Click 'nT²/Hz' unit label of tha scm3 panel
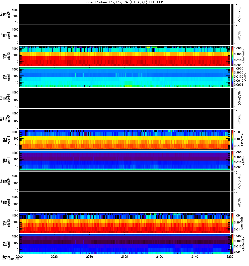 [x=239, y=35]
